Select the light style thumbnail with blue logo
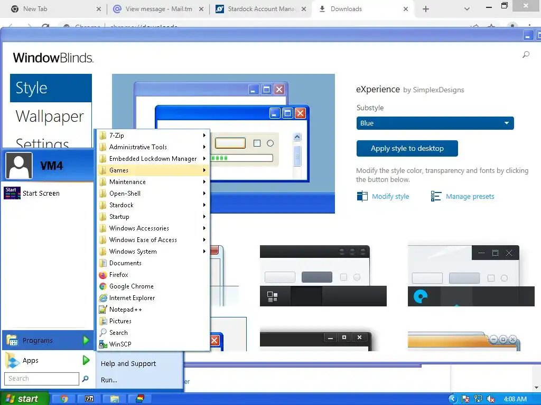The image size is (541, 405). pos(471,275)
